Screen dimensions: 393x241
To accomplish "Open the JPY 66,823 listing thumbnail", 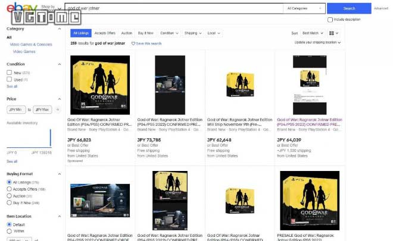I will [x=100, y=85].
